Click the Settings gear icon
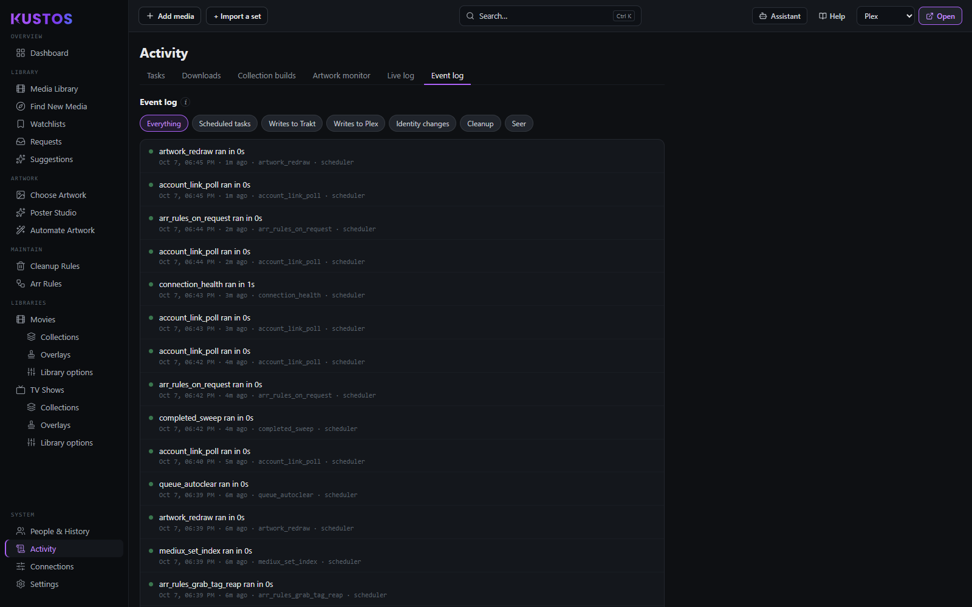Viewport: 972px width, 607px height. [21, 584]
